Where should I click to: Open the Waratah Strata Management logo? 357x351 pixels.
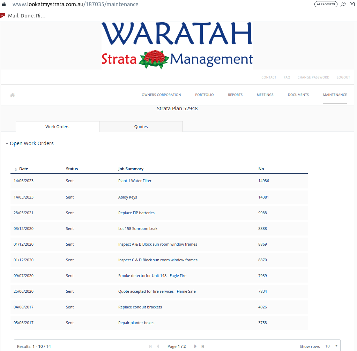click(177, 46)
